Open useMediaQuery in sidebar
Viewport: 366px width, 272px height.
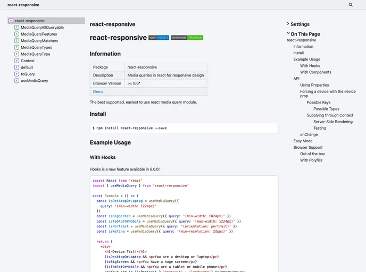[x=35, y=81]
